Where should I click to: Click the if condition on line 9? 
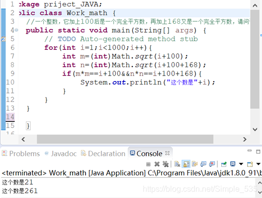click(x=132, y=74)
